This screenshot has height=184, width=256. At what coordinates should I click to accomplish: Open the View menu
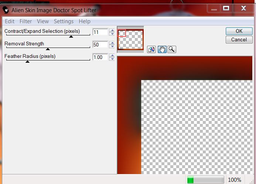(x=43, y=21)
